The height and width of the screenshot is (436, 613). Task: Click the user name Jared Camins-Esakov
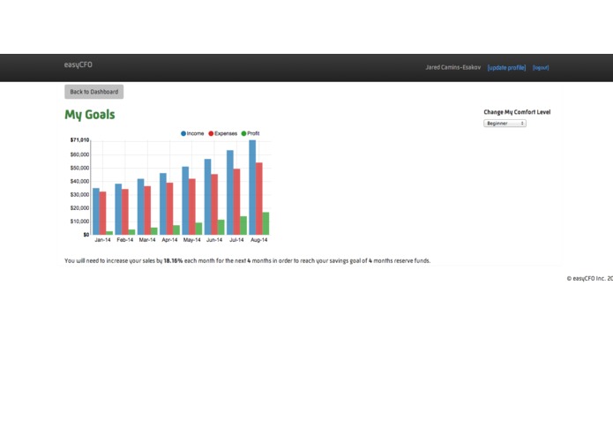point(453,67)
